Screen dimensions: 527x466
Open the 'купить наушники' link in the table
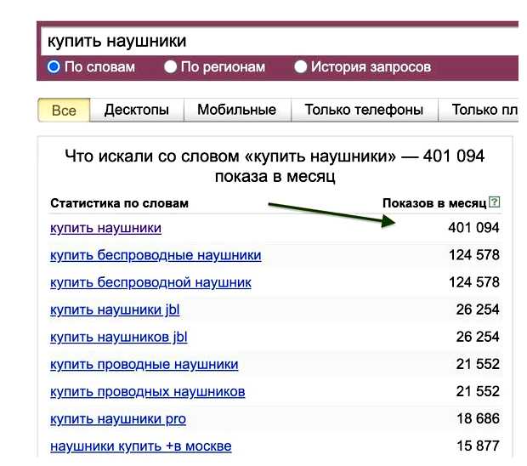(106, 228)
